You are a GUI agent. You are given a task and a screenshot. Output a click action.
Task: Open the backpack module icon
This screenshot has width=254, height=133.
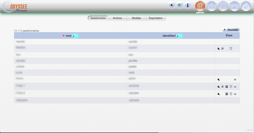pyautogui.click(x=223, y=6)
